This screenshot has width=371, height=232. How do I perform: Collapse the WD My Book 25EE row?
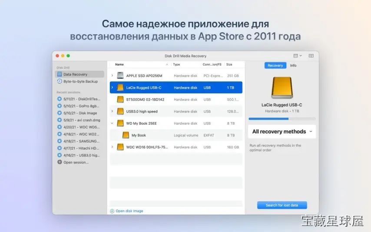pos(112,123)
